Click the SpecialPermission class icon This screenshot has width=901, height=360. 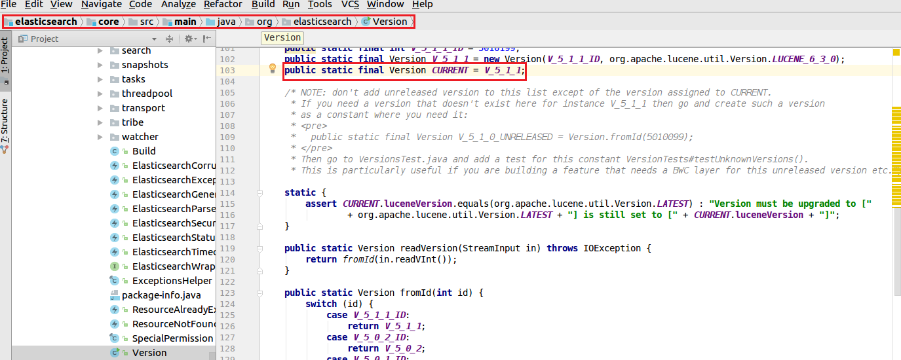[x=114, y=338]
